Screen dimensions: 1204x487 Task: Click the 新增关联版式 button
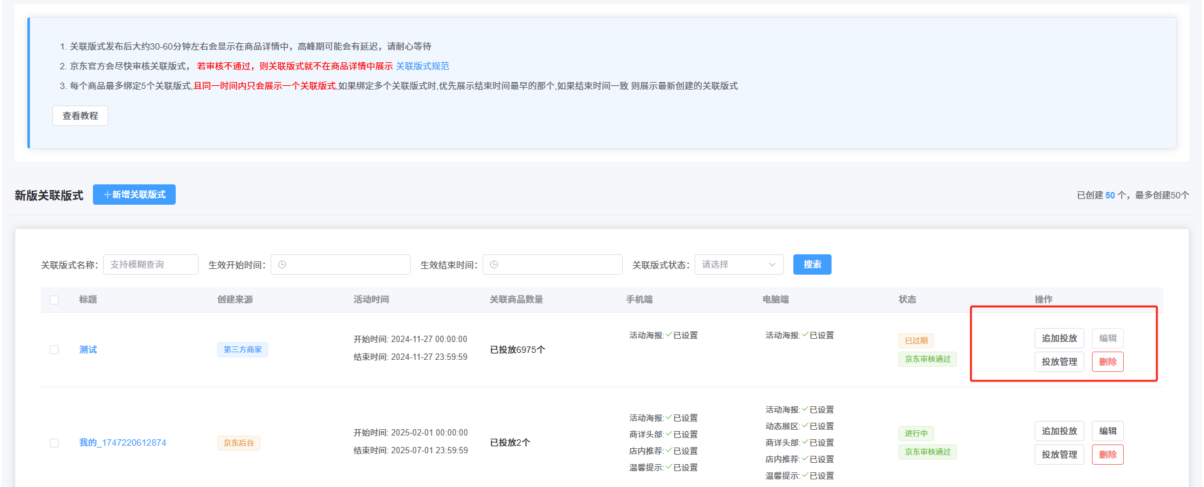click(134, 195)
